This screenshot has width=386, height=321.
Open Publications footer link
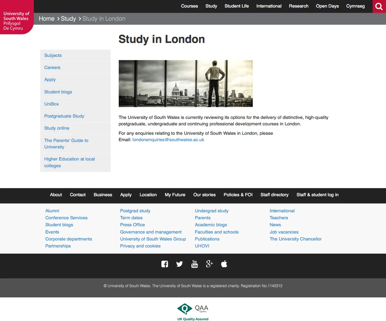tap(207, 239)
